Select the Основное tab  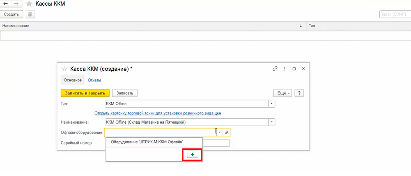click(73, 80)
